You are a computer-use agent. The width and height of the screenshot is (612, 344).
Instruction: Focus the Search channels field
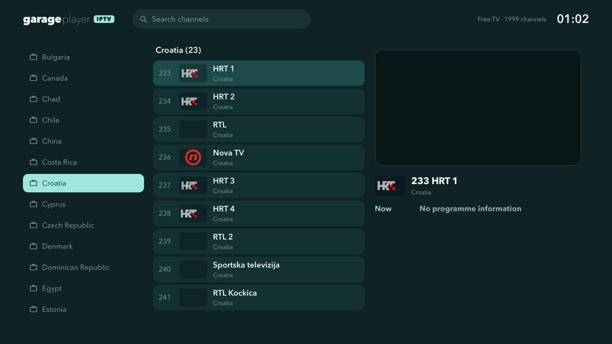tap(221, 19)
